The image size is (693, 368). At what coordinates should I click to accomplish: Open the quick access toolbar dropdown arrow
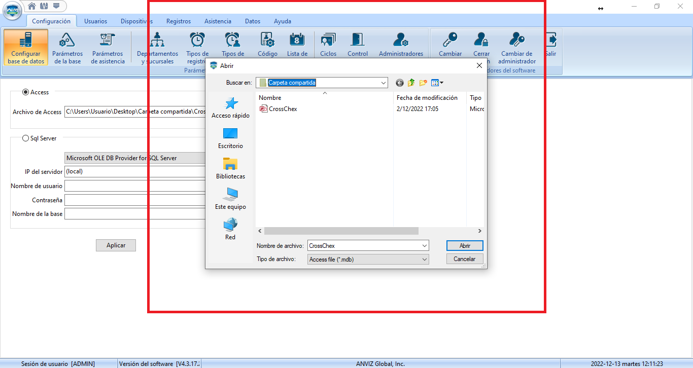pos(56,6)
